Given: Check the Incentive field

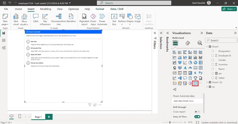Looking at the screenshot, I should point(213,65).
